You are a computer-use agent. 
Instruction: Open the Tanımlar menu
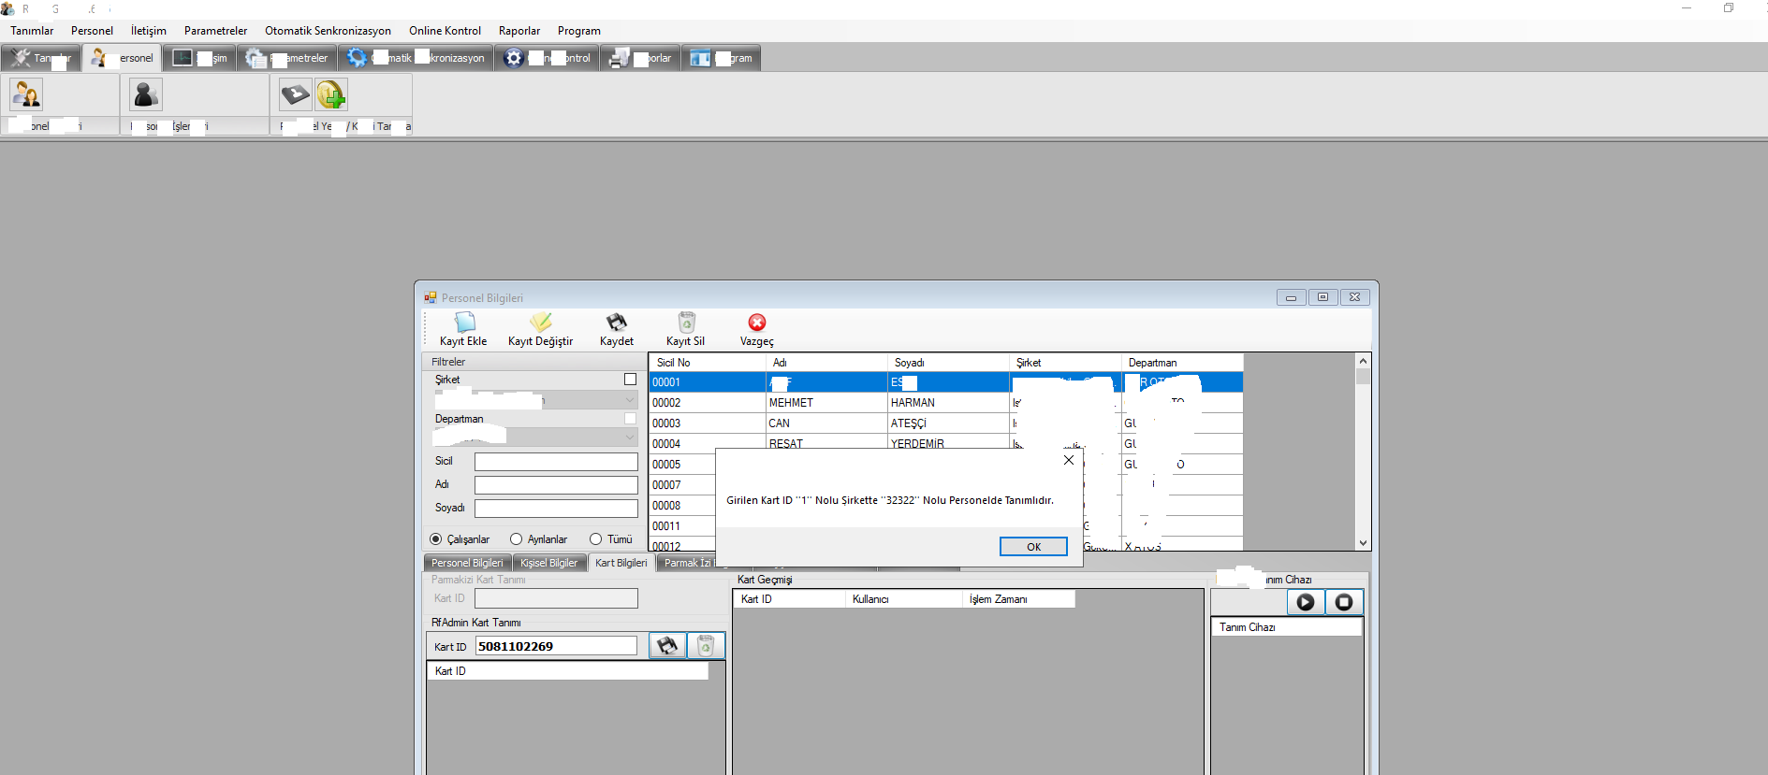point(32,31)
